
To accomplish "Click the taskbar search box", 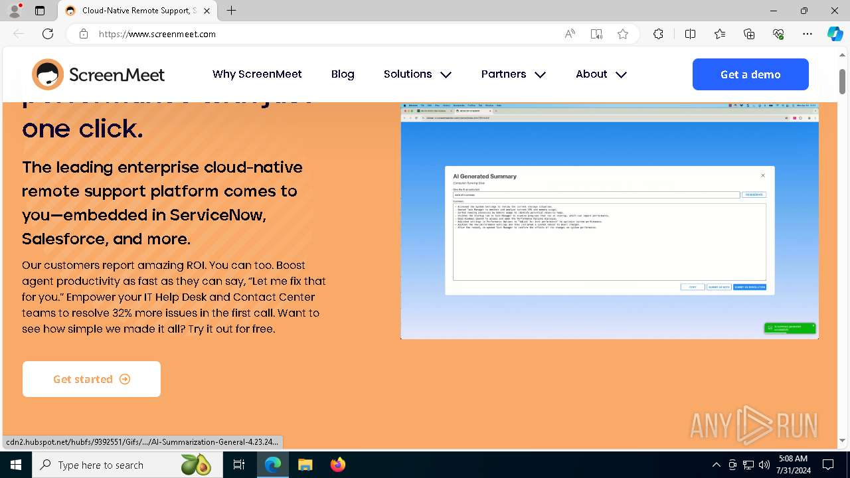I will pyautogui.click(x=126, y=465).
